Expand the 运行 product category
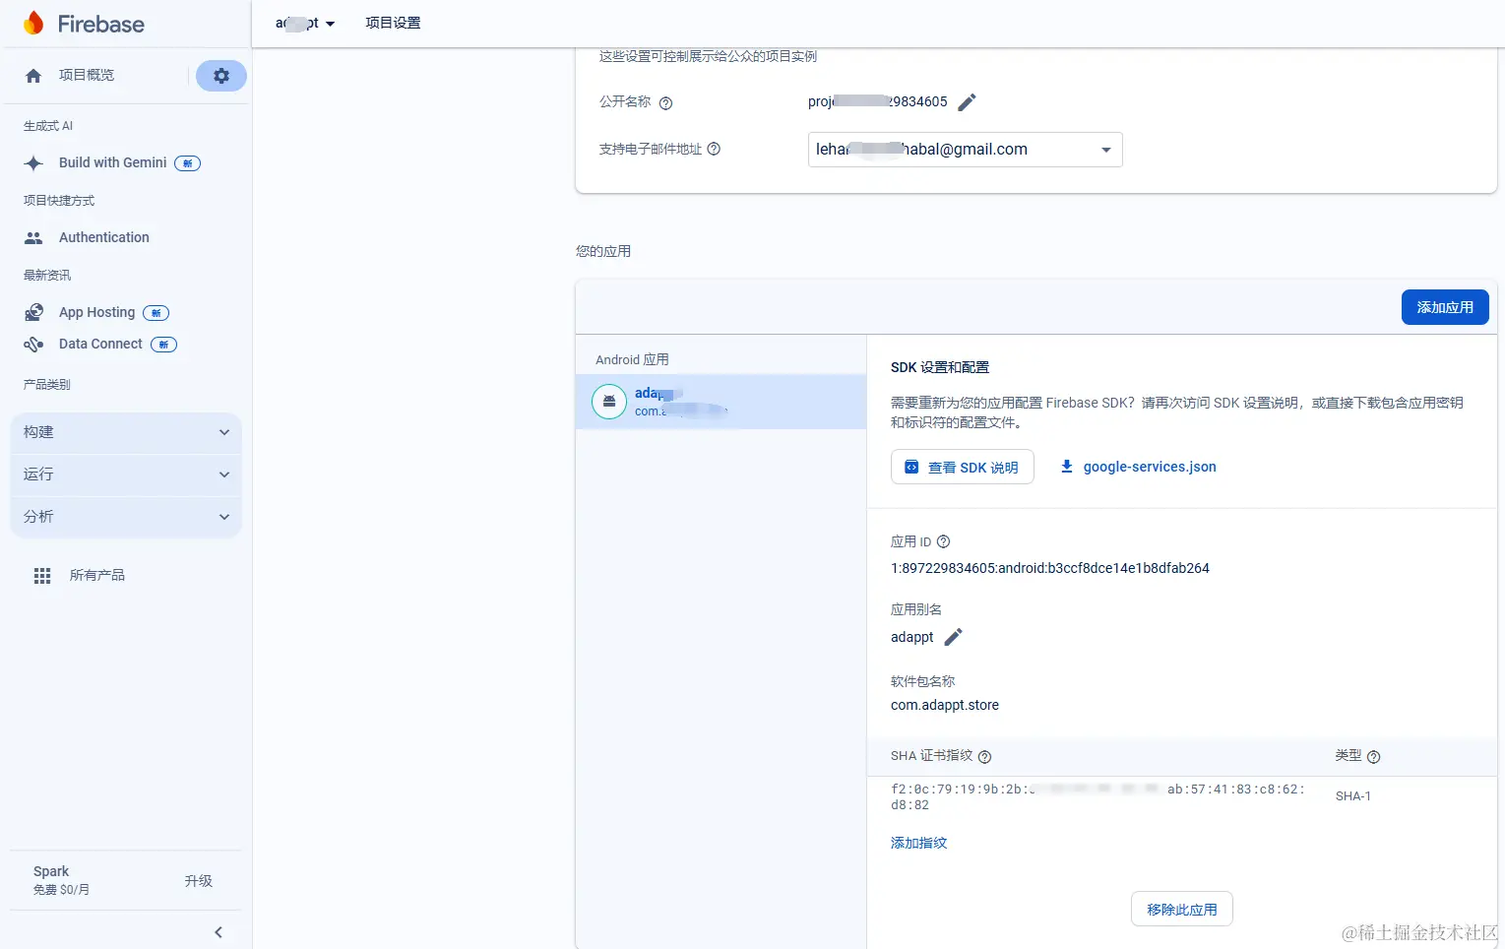 (x=126, y=474)
